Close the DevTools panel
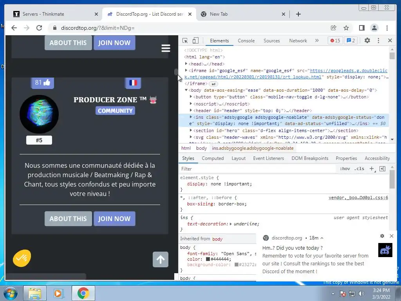401x301 pixels. [x=390, y=40]
